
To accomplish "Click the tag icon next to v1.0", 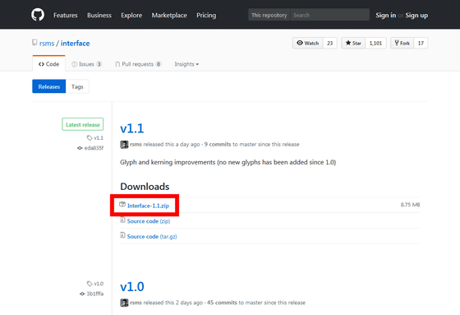I will coord(90,284).
